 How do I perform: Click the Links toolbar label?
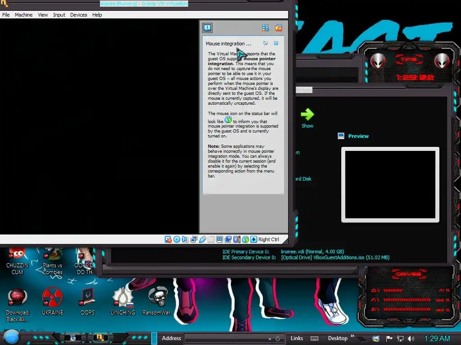297,338
